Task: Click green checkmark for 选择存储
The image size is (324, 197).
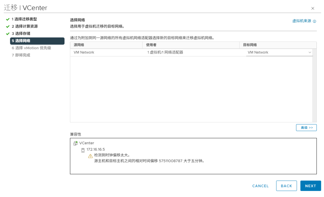Action: (x=8, y=34)
